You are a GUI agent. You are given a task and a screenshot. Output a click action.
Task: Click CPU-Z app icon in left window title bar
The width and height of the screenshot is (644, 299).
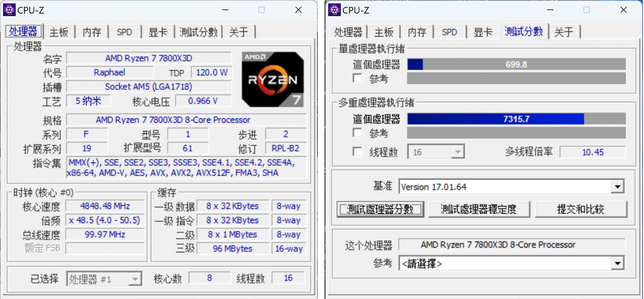pos(9,10)
